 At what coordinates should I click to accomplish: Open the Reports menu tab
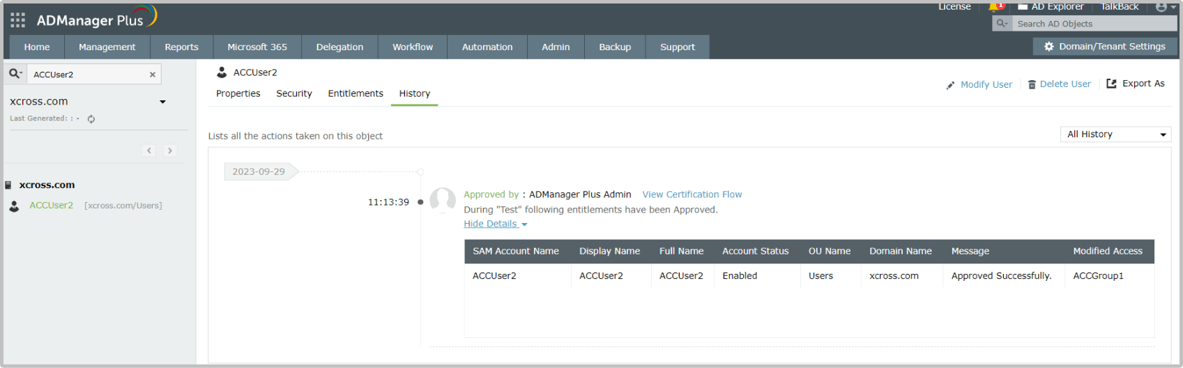[182, 47]
